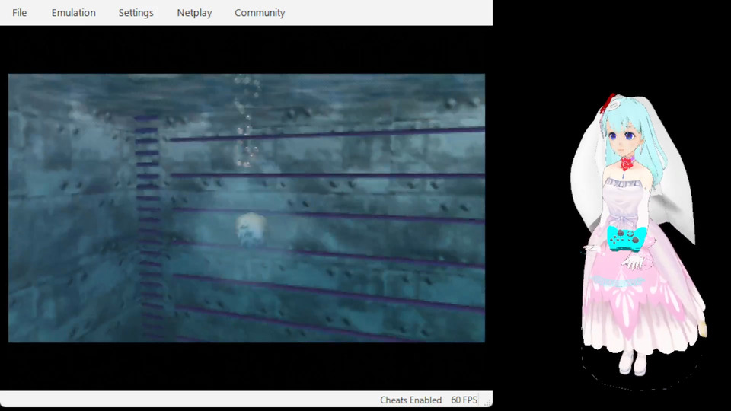Click the resize grip in the status bar
This screenshot has width=731, height=411.
click(487, 402)
